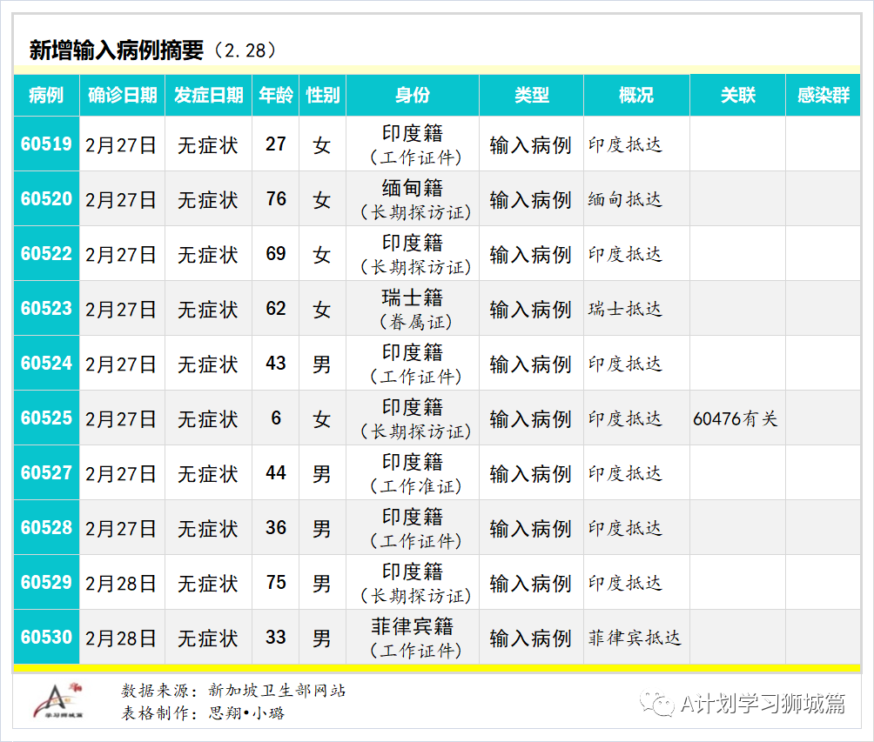Select case number 60525 cell

(x=46, y=418)
